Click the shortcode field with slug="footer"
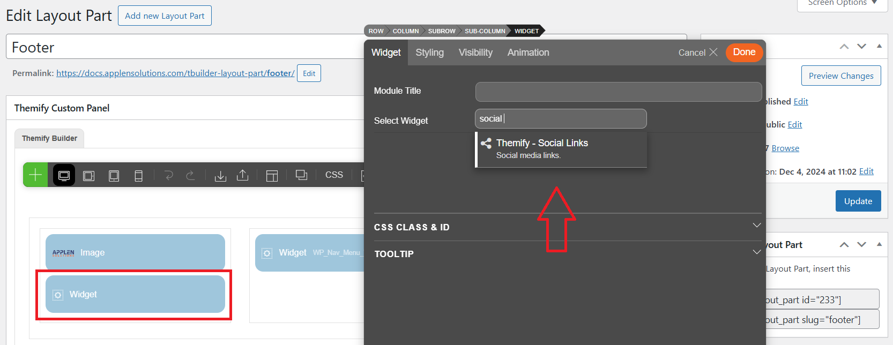 tap(822, 319)
